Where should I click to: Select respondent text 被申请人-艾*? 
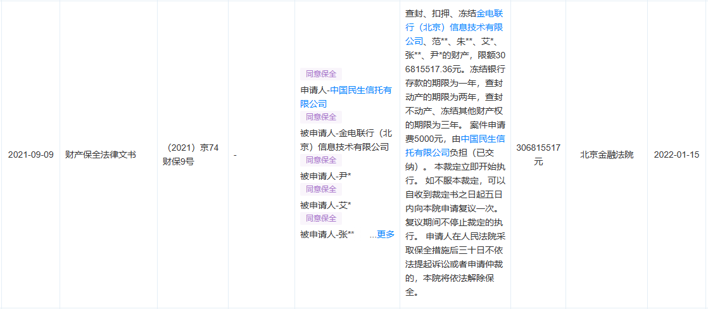(326, 205)
